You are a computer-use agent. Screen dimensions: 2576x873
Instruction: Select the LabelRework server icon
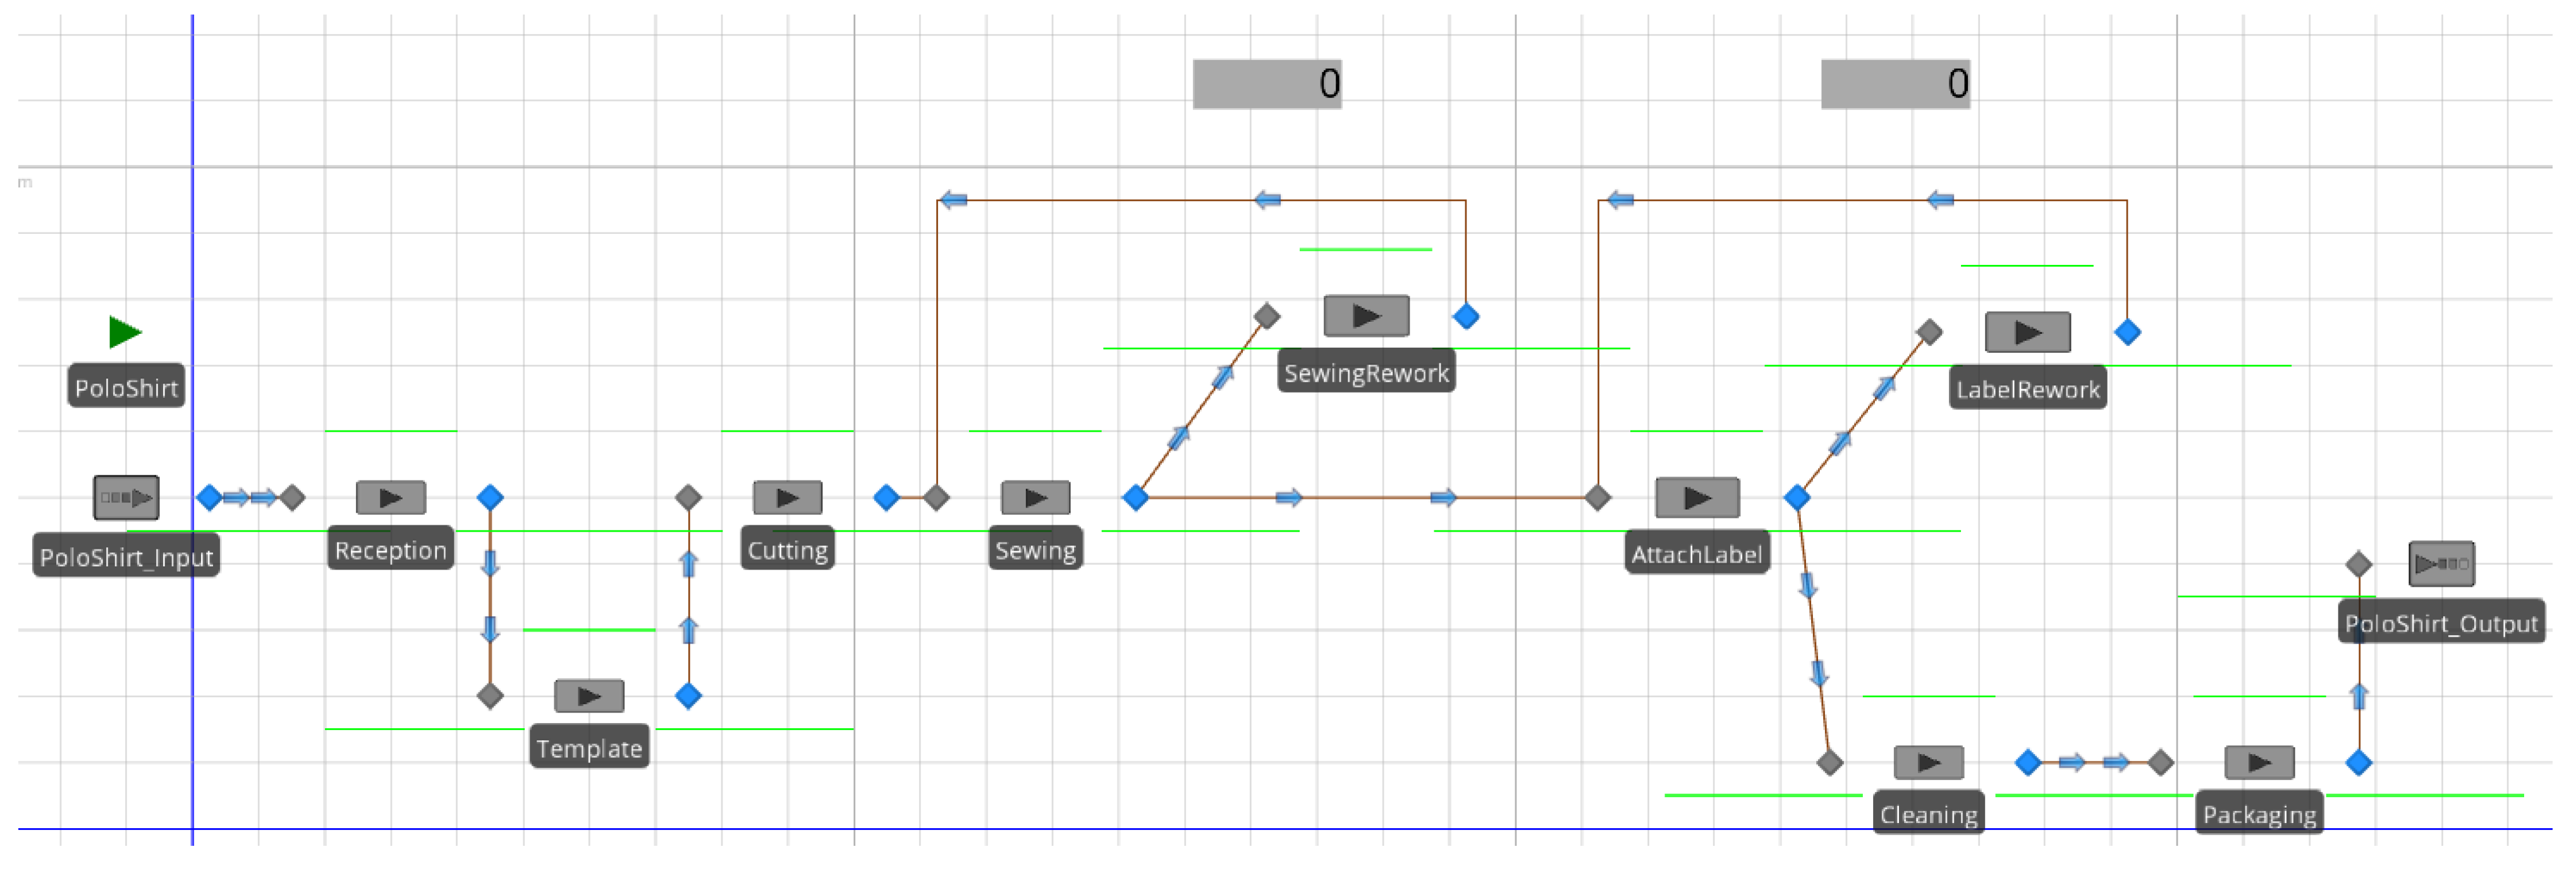(2027, 332)
